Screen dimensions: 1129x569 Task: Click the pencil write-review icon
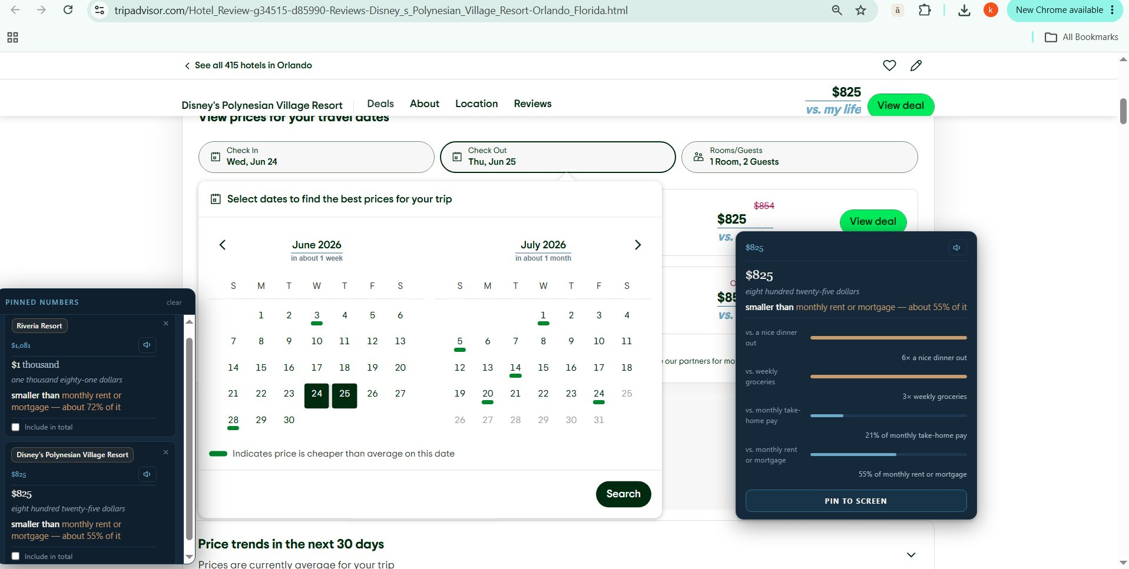pos(916,65)
